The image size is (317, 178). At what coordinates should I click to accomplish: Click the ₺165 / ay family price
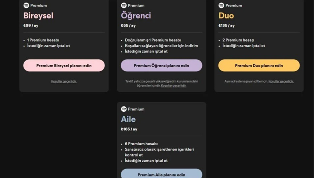pyautogui.click(x=129, y=129)
